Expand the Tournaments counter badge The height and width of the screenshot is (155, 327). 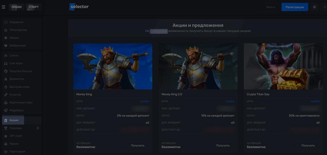38,128
